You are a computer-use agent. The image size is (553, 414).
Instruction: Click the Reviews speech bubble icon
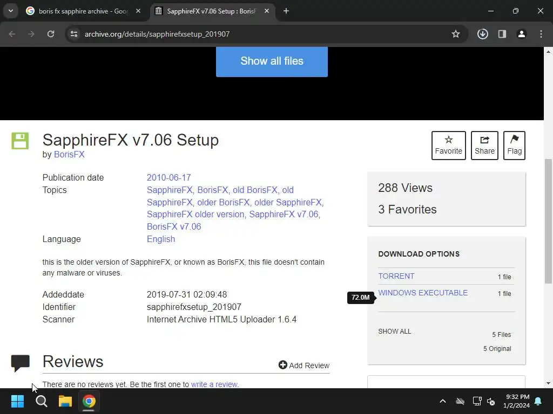coord(20,363)
